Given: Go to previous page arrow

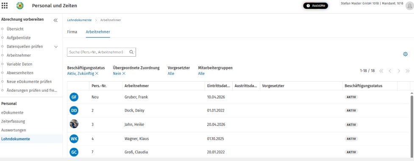Looking at the screenshot, I should point(390,71).
